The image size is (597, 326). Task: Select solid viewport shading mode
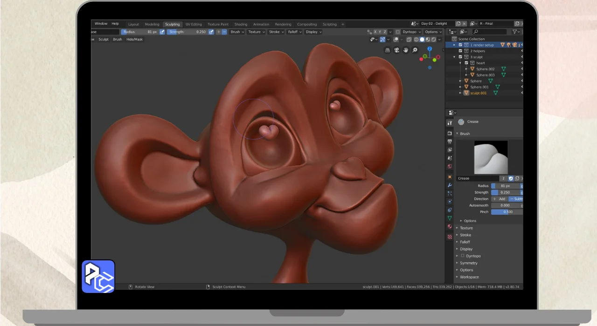(x=422, y=40)
